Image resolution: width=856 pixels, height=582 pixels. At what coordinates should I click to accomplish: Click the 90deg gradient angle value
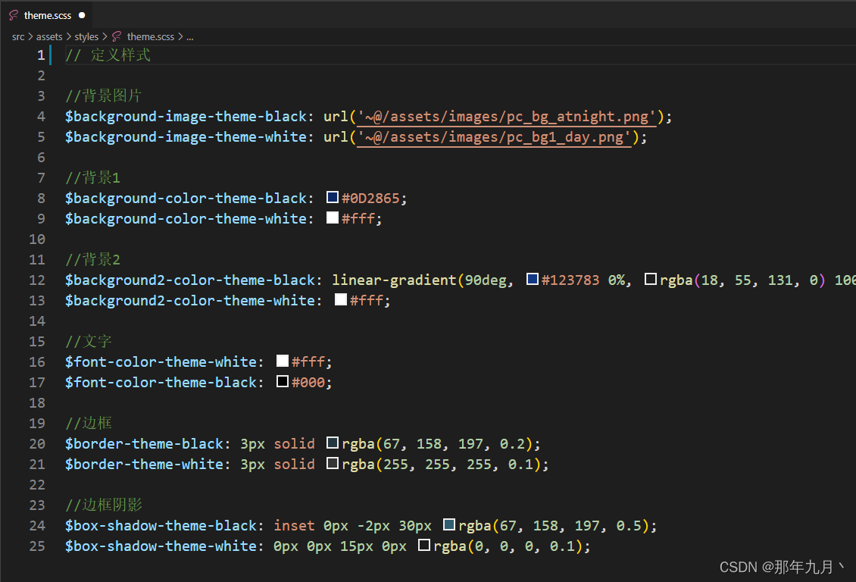pyautogui.click(x=486, y=280)
